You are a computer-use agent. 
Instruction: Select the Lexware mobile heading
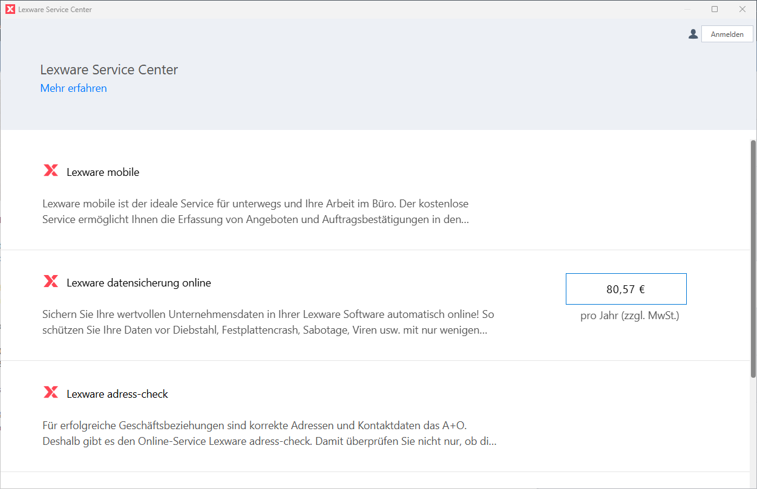[103, 172]
